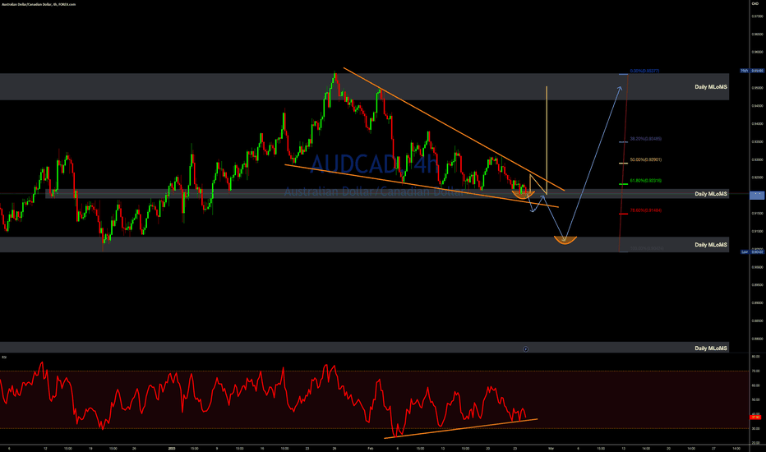The height and width of the screenshot is (452, 766).
Task: Click the 0.00% Fibonacci level label
Action: (x=644, y=71)
